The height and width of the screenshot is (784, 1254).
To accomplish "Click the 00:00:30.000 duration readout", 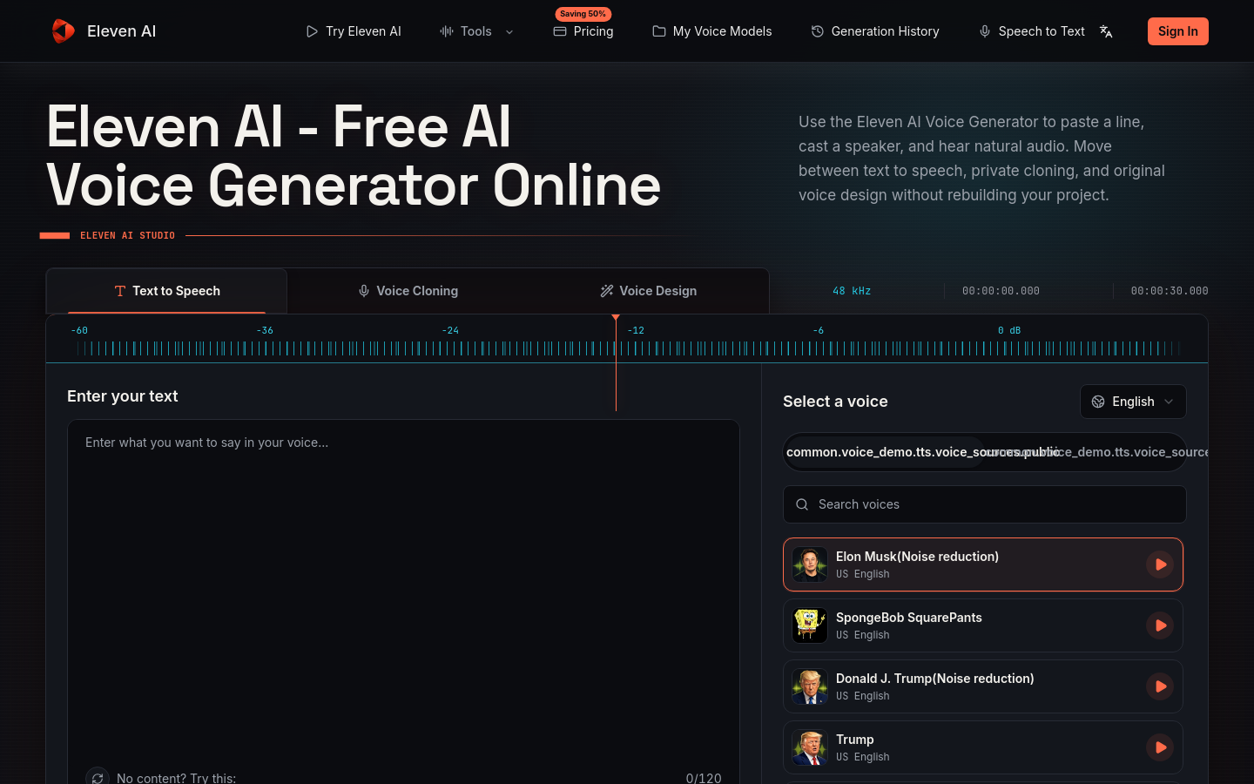I will coord(1170,291).
